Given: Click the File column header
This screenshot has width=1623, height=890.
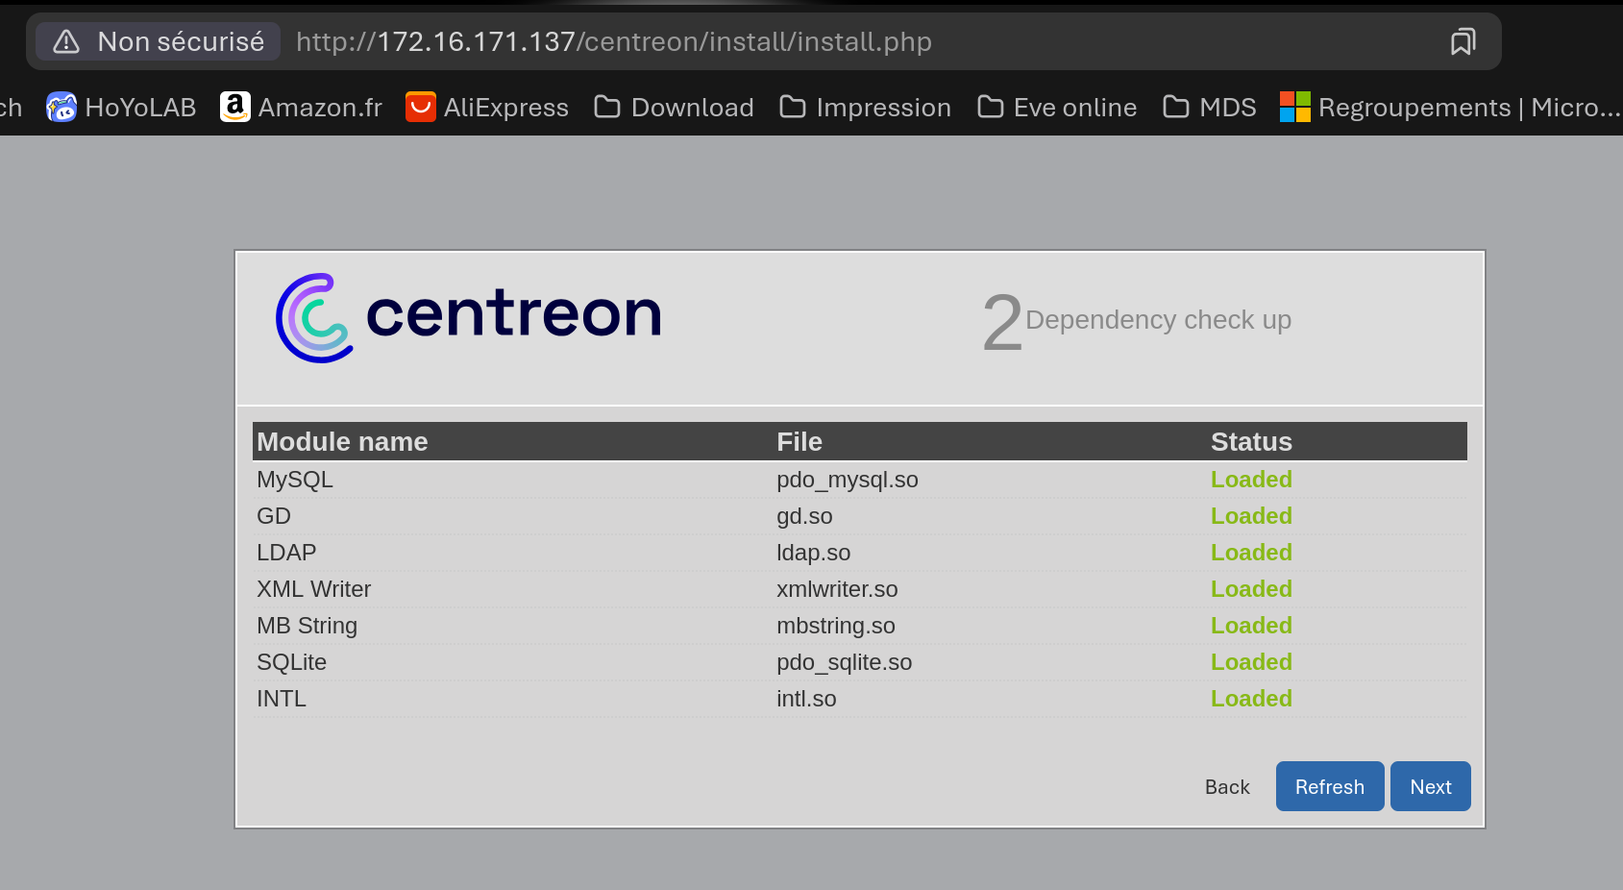Looking at the screenshot, I should 799,442.
